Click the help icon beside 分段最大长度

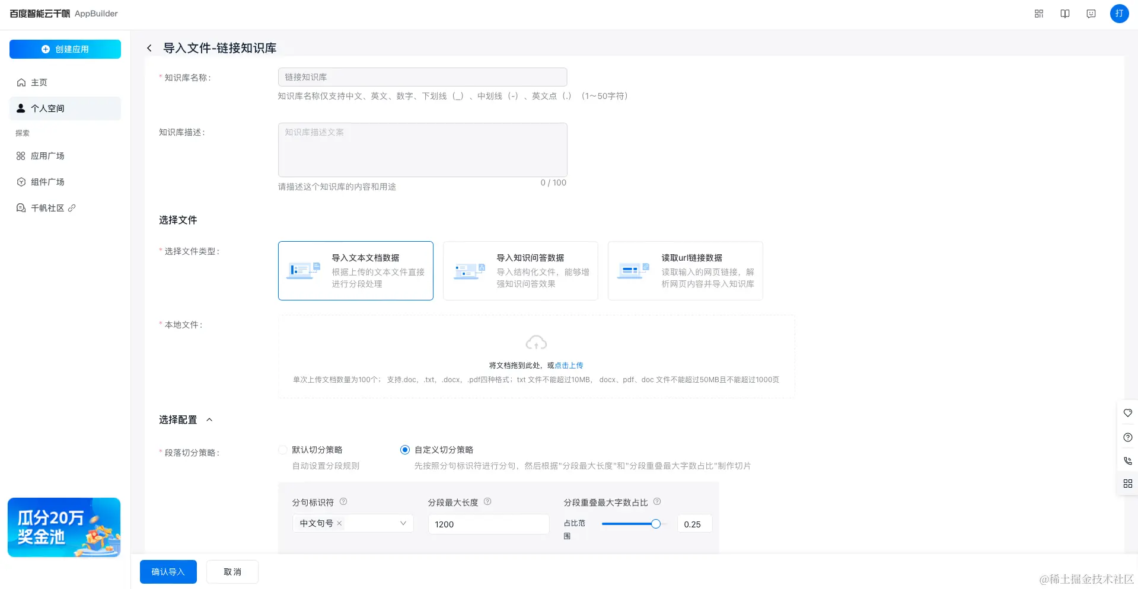tap(487, 502)
